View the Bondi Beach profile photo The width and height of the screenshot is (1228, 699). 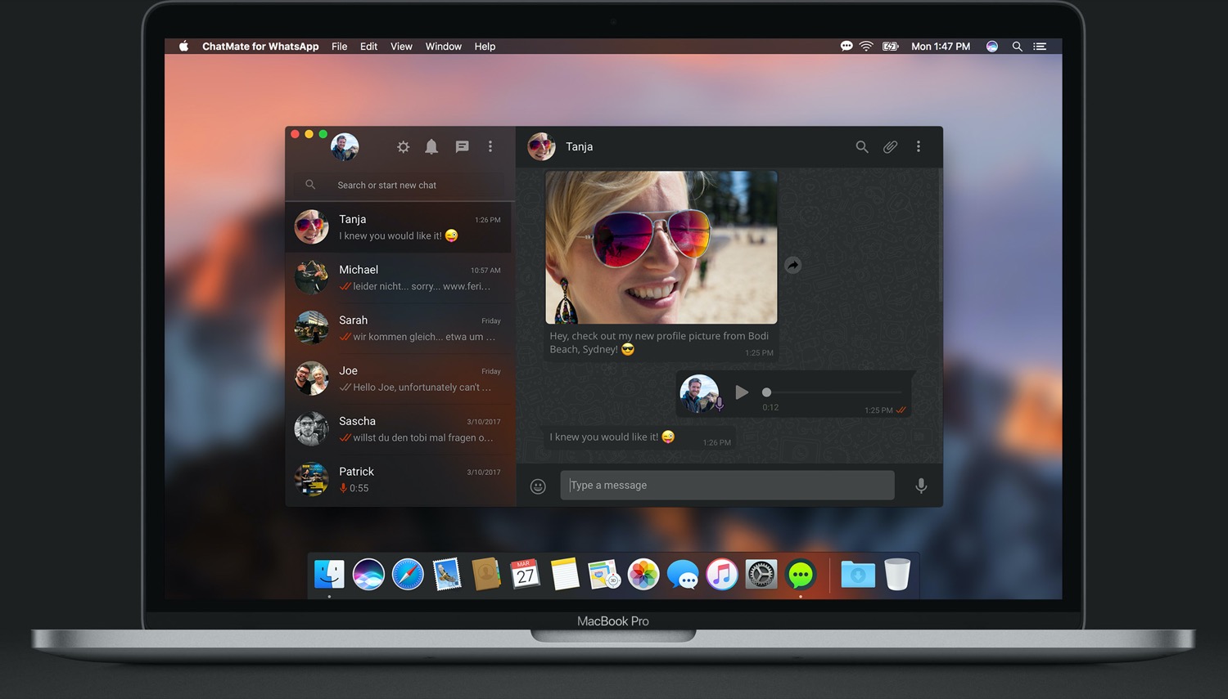(x=661, y=247)
